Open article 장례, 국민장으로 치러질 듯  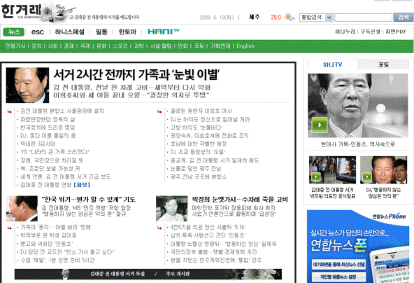tap(52, 160)
